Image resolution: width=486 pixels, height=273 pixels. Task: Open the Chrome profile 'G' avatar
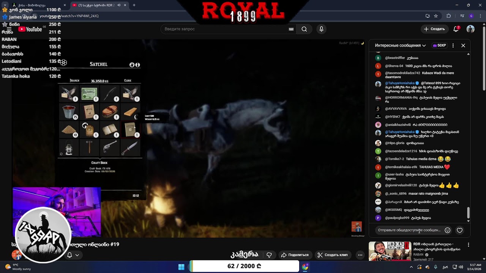click(x=471, y=16)
